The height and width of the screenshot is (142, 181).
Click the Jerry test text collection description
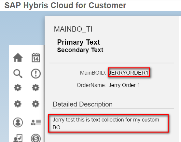tap(106, 123)
